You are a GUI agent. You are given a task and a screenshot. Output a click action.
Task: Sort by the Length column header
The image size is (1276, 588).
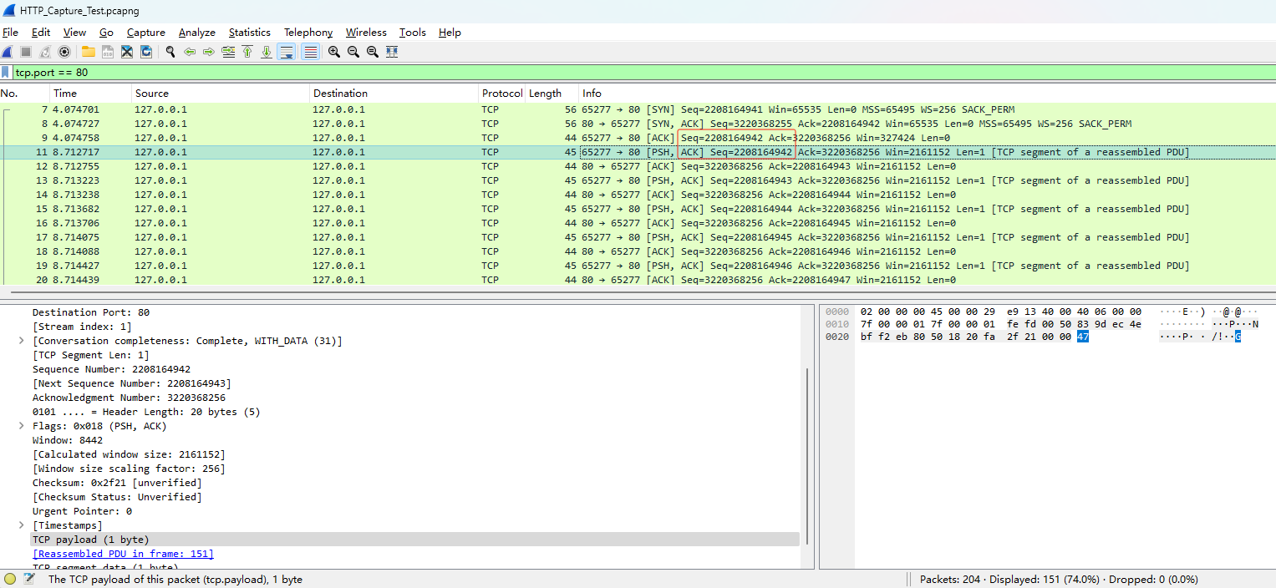point(552,94)
